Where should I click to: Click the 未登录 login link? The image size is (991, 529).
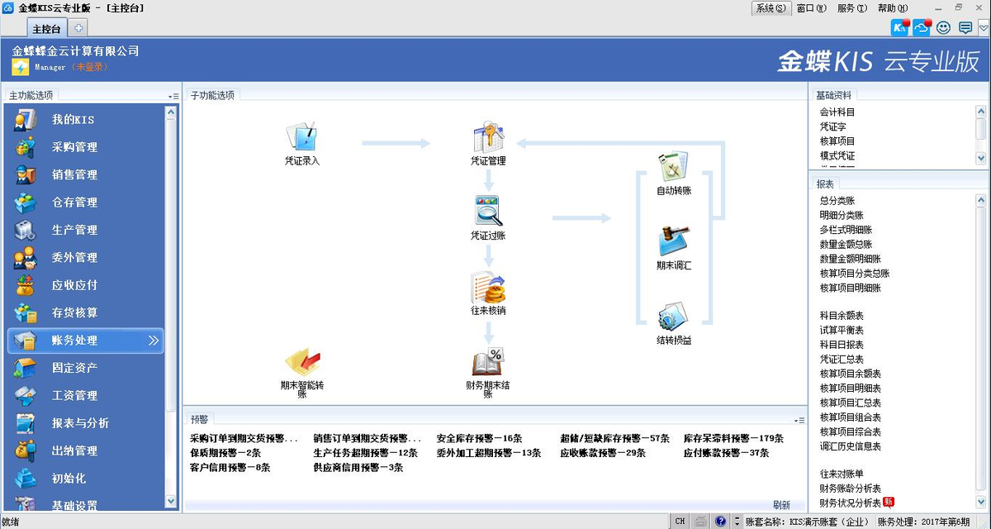(x=91, y=67)
